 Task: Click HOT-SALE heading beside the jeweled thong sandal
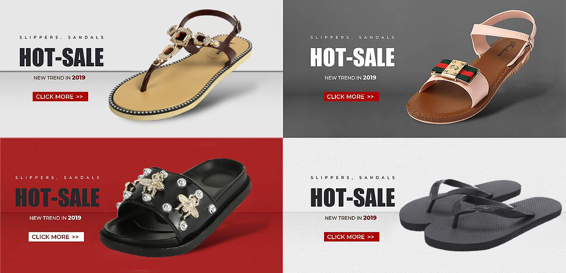[x=61, y=57]
